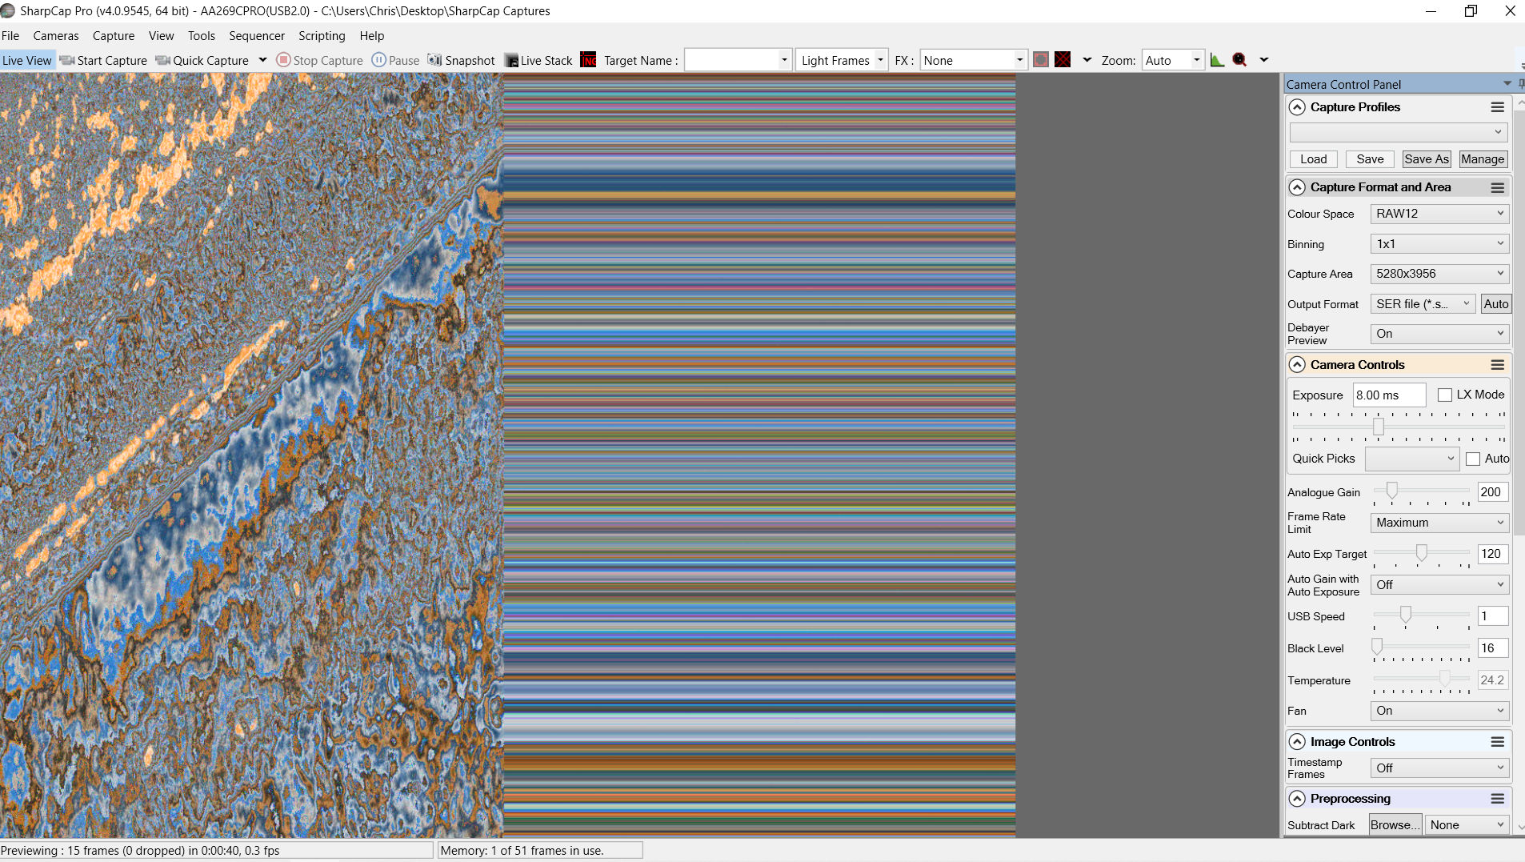Select the Live View toolbar tab
This screenshot has height=862, width=1525.
click(27, 60)
